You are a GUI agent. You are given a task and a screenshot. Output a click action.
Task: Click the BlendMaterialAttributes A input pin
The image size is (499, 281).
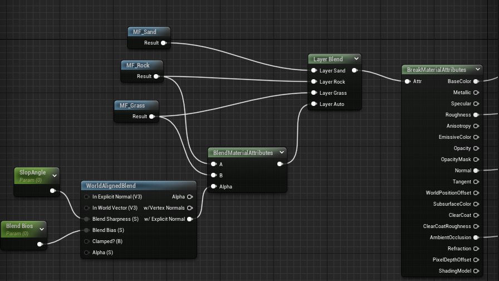coord(213,164)
